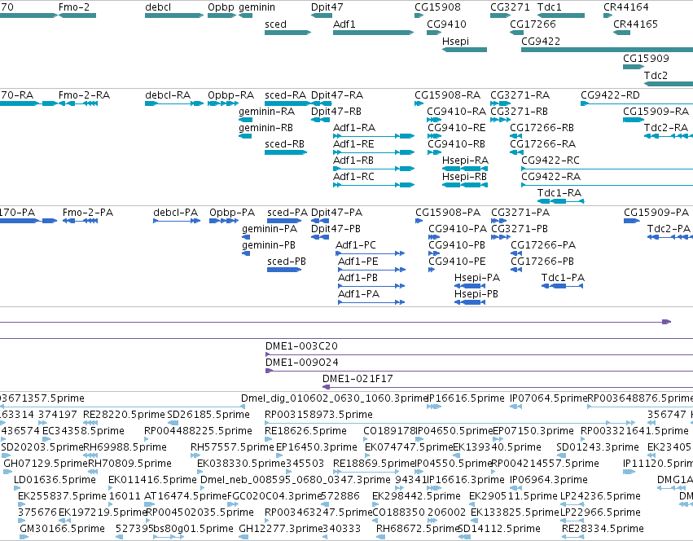Select the CG9410 gene feature
The height and width of the screenshot is (541, 693).
click(434, 33)
